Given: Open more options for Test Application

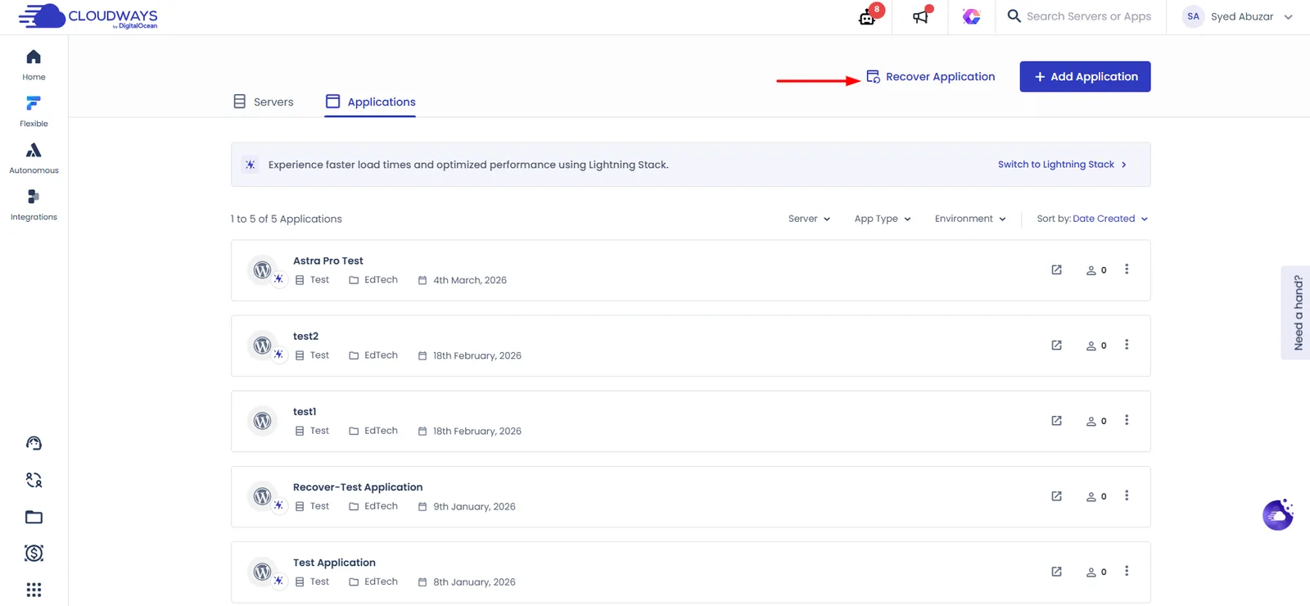Looking at the screenshot, I should pyautogui.click(x=1127, y=571).
